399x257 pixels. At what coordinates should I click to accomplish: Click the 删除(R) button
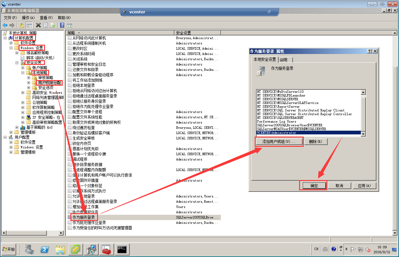pos(316,142)
